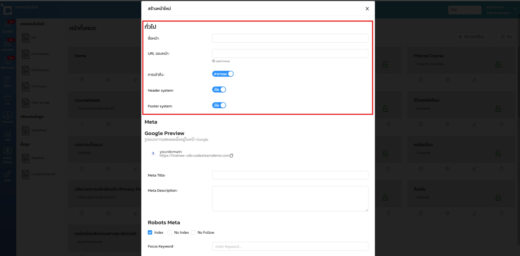Click the settings gear on Filtered Course card
The width and height of the screenshot is (520, 256).
[448, 80]
